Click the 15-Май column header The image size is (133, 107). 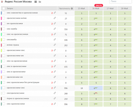[x=81, y=9]
